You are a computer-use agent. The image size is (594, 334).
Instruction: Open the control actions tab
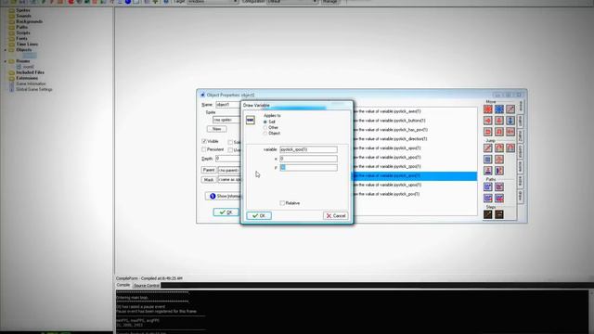(521, 151)
